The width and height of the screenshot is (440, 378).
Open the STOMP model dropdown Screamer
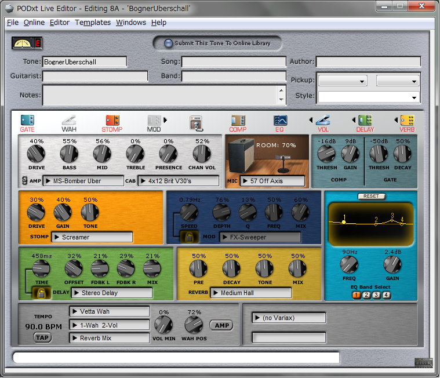click(x=92, y=237)
